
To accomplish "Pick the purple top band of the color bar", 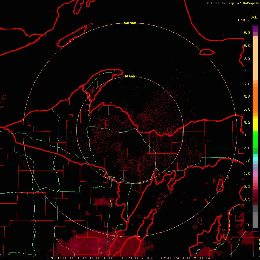I will click(x=255, y=29).
